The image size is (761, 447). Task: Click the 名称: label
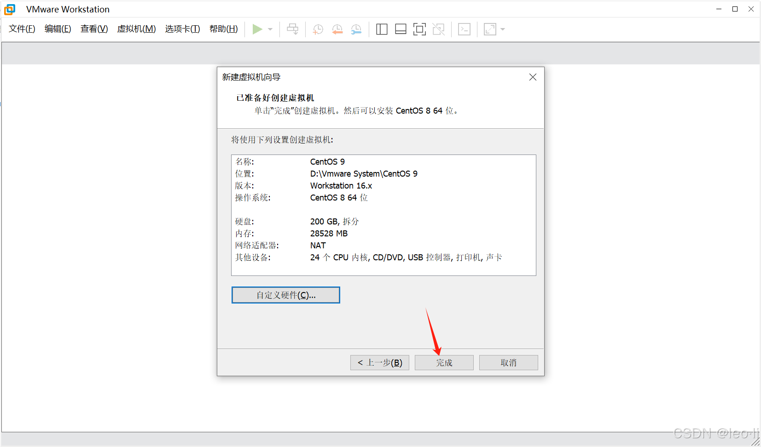(x=244, y=162)
